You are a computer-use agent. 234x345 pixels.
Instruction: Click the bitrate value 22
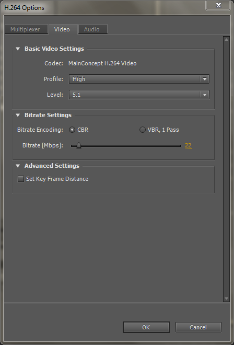(188, 145)
